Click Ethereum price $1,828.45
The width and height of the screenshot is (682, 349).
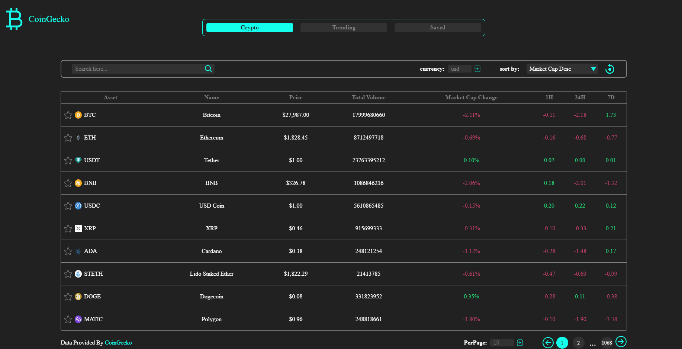coord(296,138)
